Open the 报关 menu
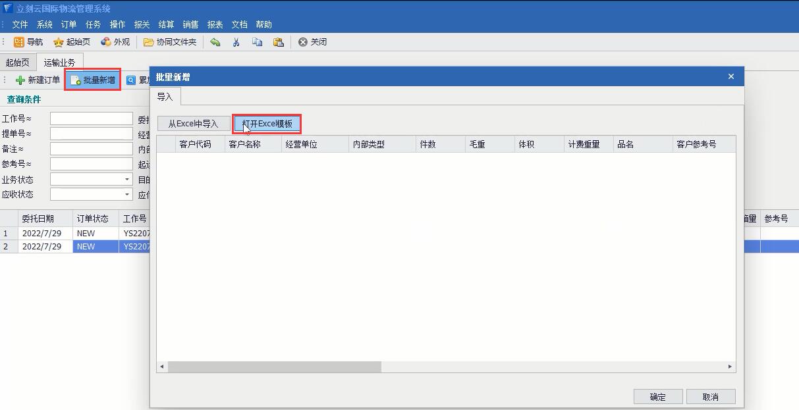The image size is (799, 410). (x=142, y=24)
